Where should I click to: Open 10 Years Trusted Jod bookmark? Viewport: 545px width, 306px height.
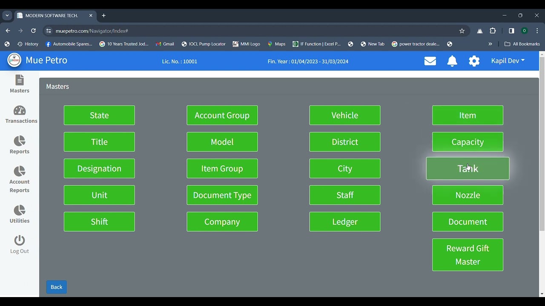pos(124,44)
